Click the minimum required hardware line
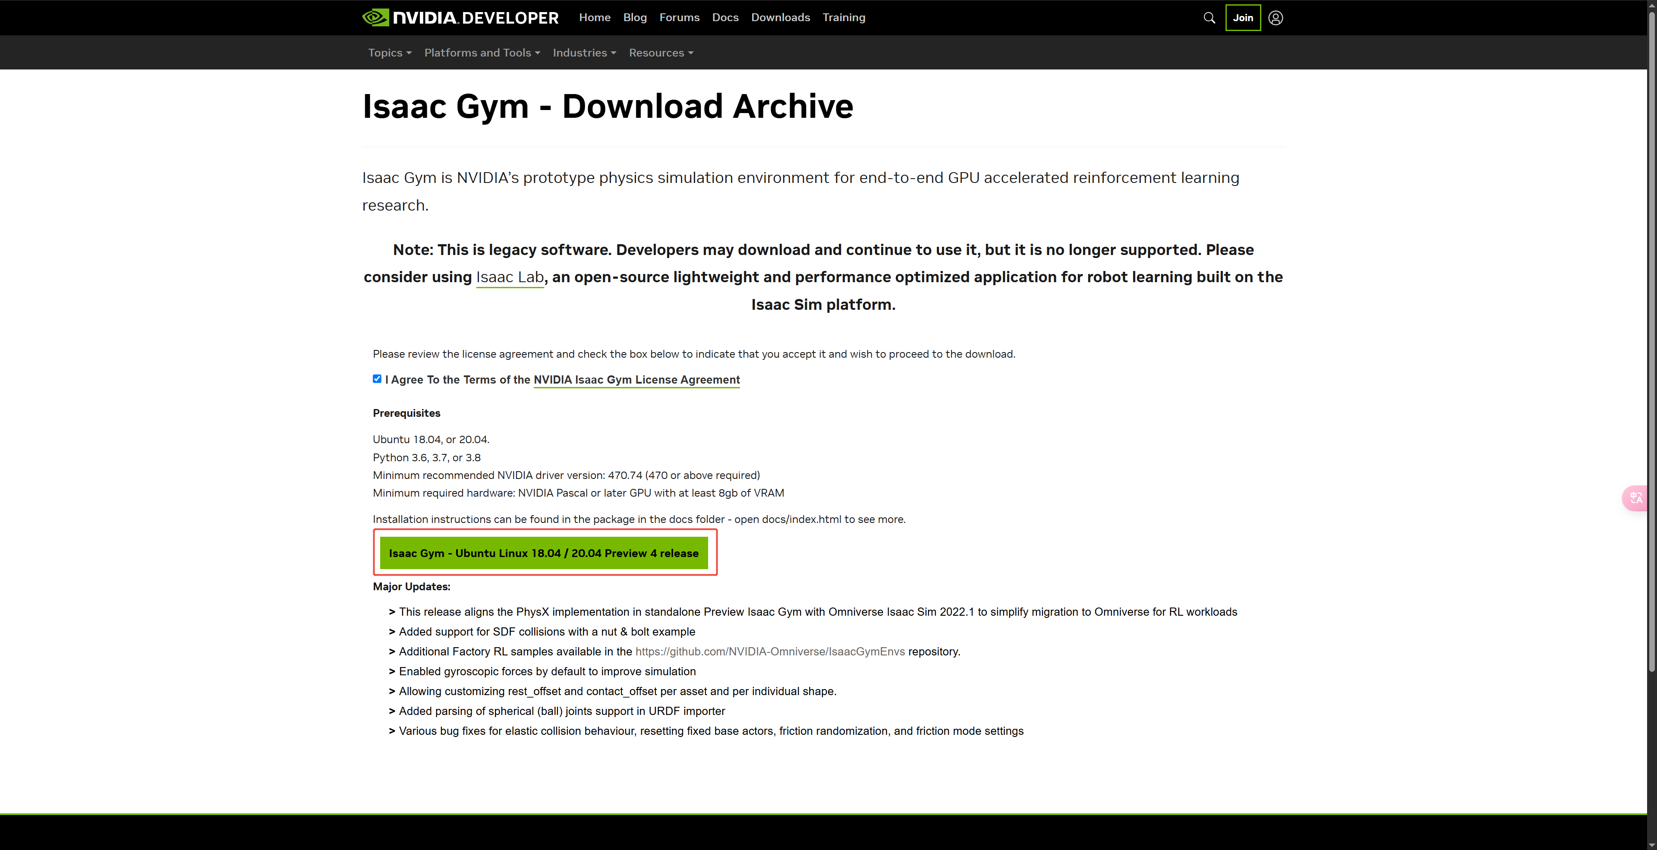Screen dimensions: 1657x850 click(578, 493)
